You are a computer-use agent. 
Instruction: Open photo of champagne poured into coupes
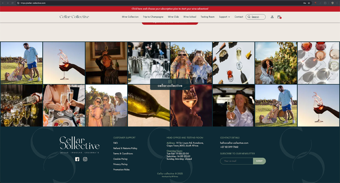click(x=22, y=105)
